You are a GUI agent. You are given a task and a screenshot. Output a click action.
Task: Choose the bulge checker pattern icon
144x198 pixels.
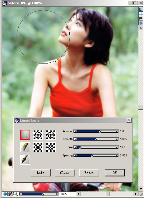[38, 147]
